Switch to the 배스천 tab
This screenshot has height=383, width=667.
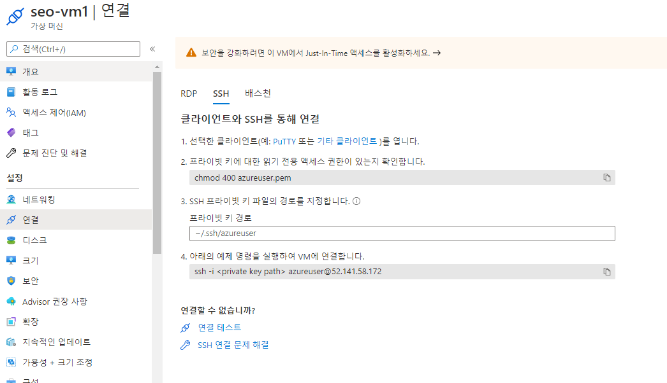tap(258, 93)
